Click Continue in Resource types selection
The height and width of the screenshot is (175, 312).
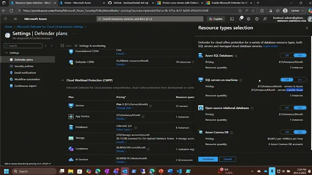coord(208,159)
